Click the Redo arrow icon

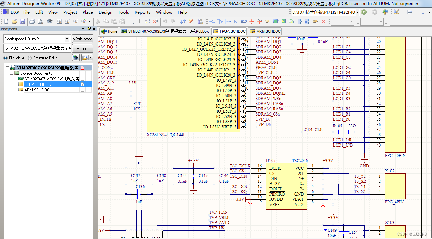(173, 21)
